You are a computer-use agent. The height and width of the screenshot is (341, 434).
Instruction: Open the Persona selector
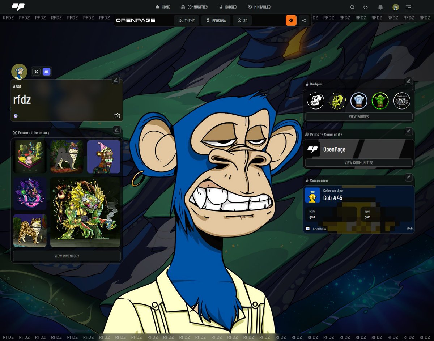pyautogui.click(x=216, y=21)
